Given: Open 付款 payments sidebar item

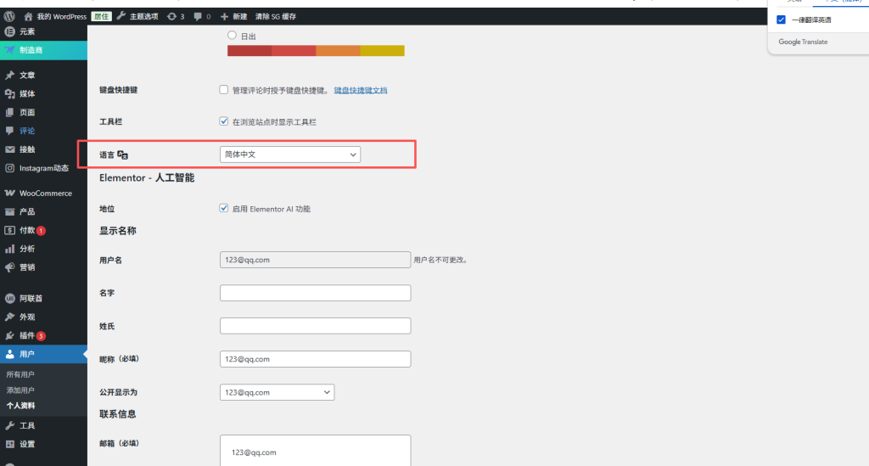Looking at the screenshot, I should 43,230.
